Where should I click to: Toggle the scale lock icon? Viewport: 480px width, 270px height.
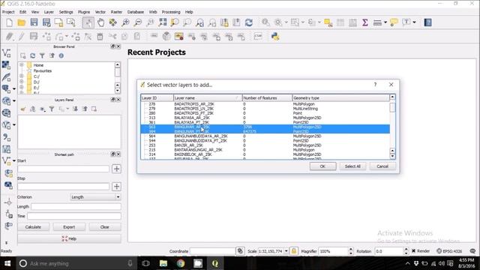point(294,251)
